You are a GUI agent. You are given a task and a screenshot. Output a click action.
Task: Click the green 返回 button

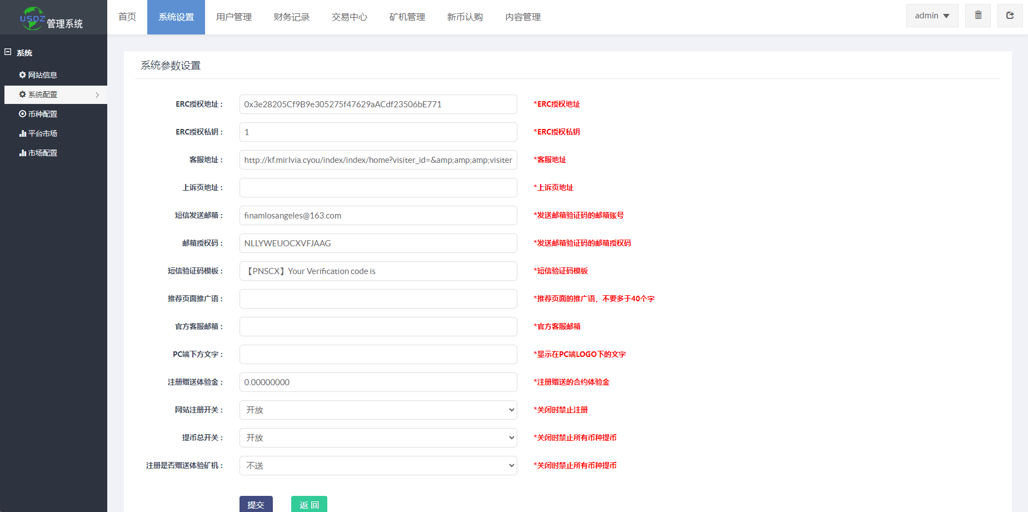(x=309, y=504)
